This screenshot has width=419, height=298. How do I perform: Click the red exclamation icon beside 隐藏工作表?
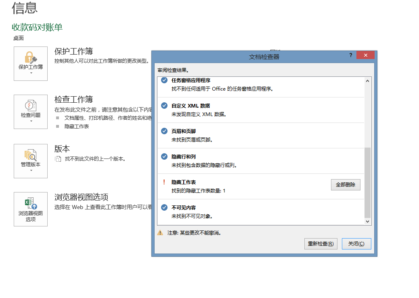pos(164,182)
